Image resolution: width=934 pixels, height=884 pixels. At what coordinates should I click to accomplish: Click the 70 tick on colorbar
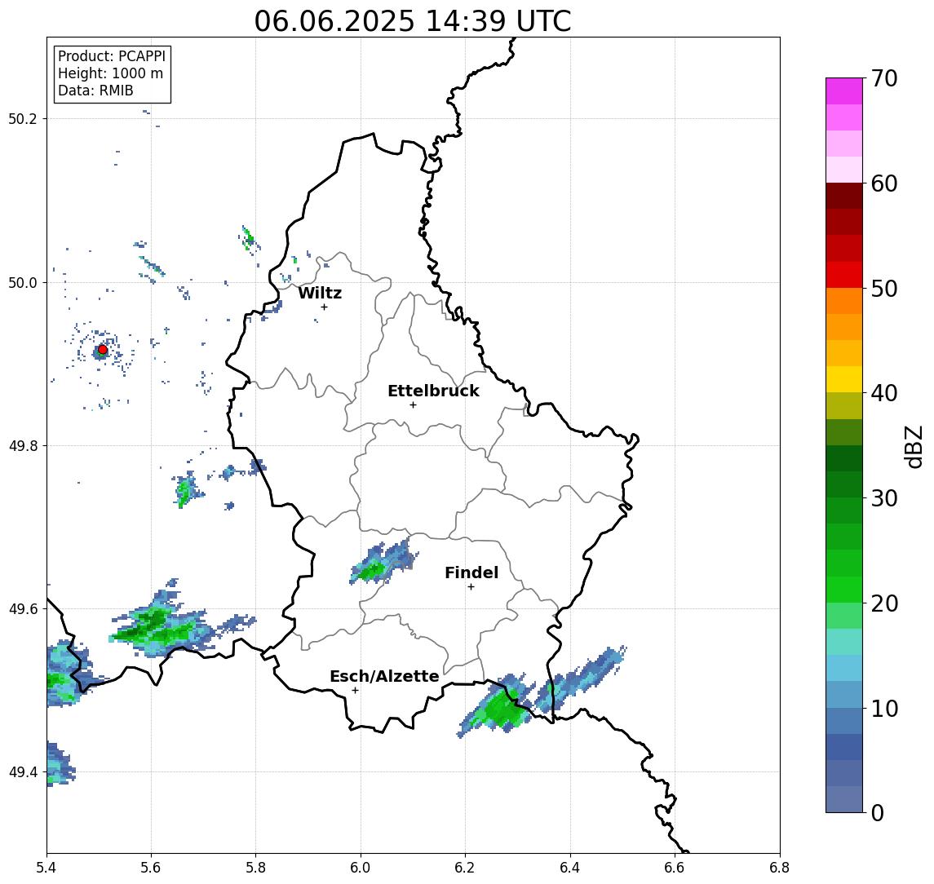(884, 78)
